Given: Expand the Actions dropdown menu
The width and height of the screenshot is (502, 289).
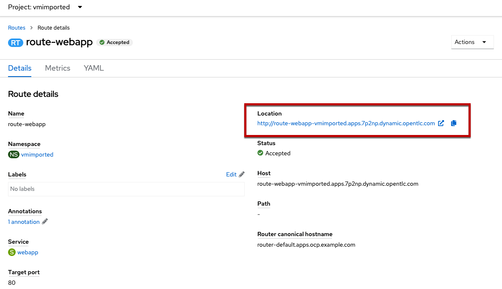Looking at the screenshot, I should pos(472,42).
